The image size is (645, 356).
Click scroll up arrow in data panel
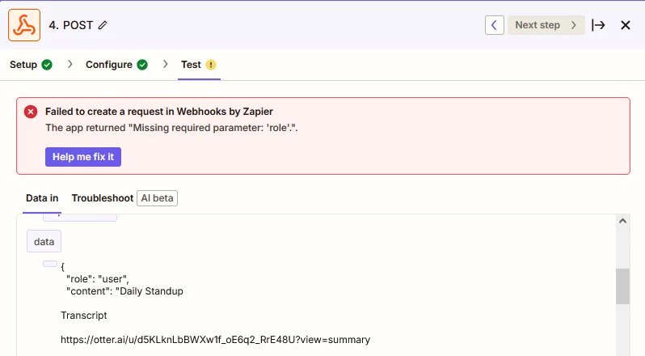coord(623,221)
